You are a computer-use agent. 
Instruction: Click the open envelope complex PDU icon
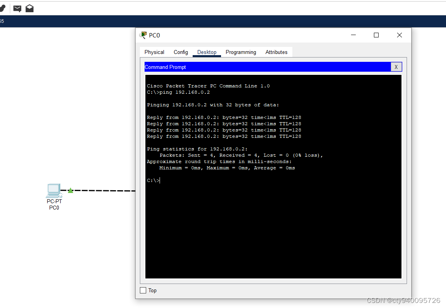(30, 9)
